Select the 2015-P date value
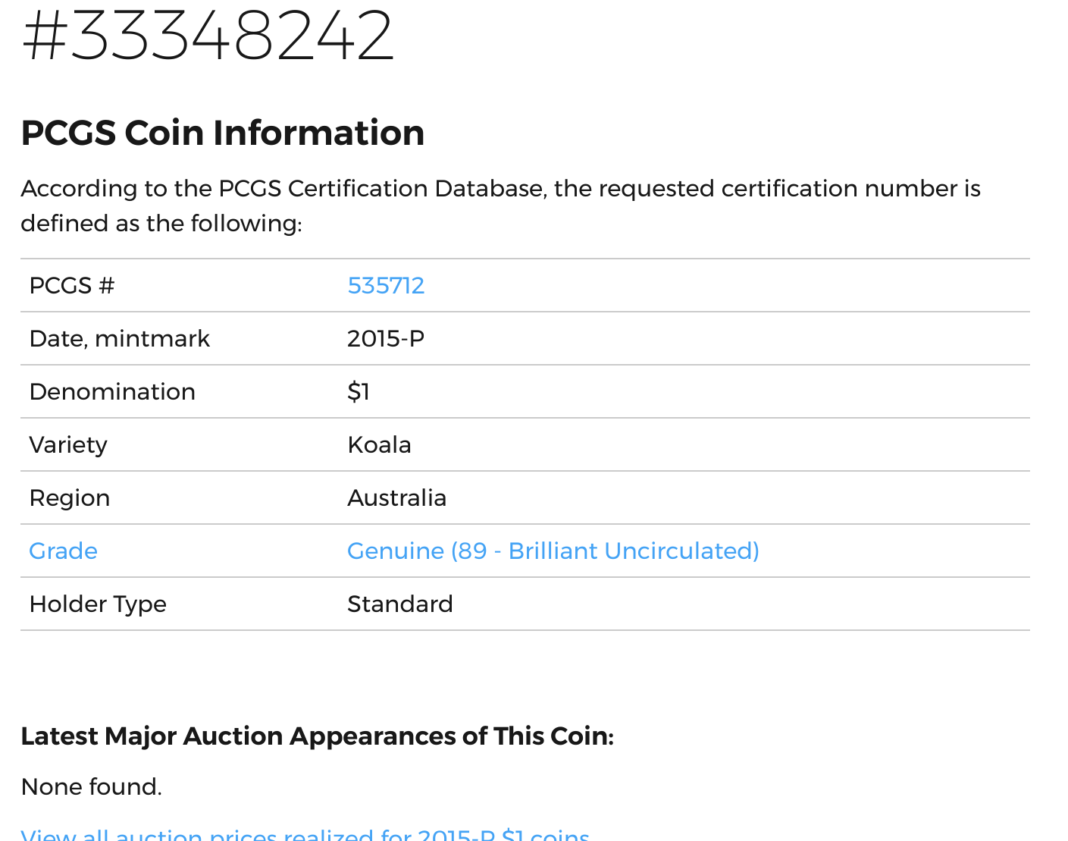Screen dimensions: 1068x841 point(386,339)
